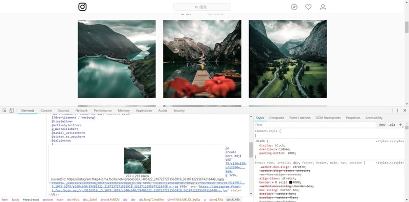Open the Explore compass icon

294,7
